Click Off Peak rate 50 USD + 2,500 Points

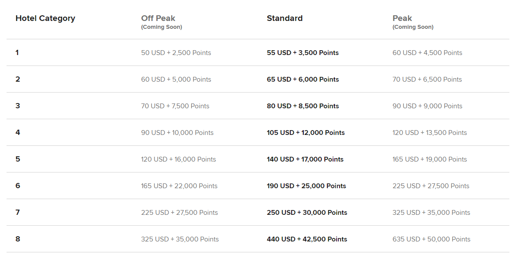[176, 53]
